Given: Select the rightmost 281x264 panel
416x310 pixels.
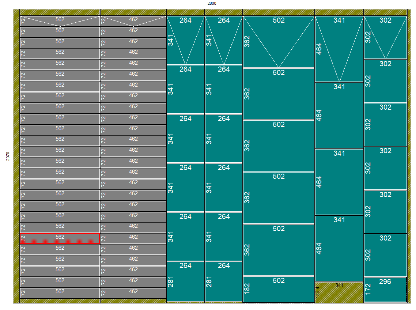Looking at the screenshot, I should [x=224, y=281].
